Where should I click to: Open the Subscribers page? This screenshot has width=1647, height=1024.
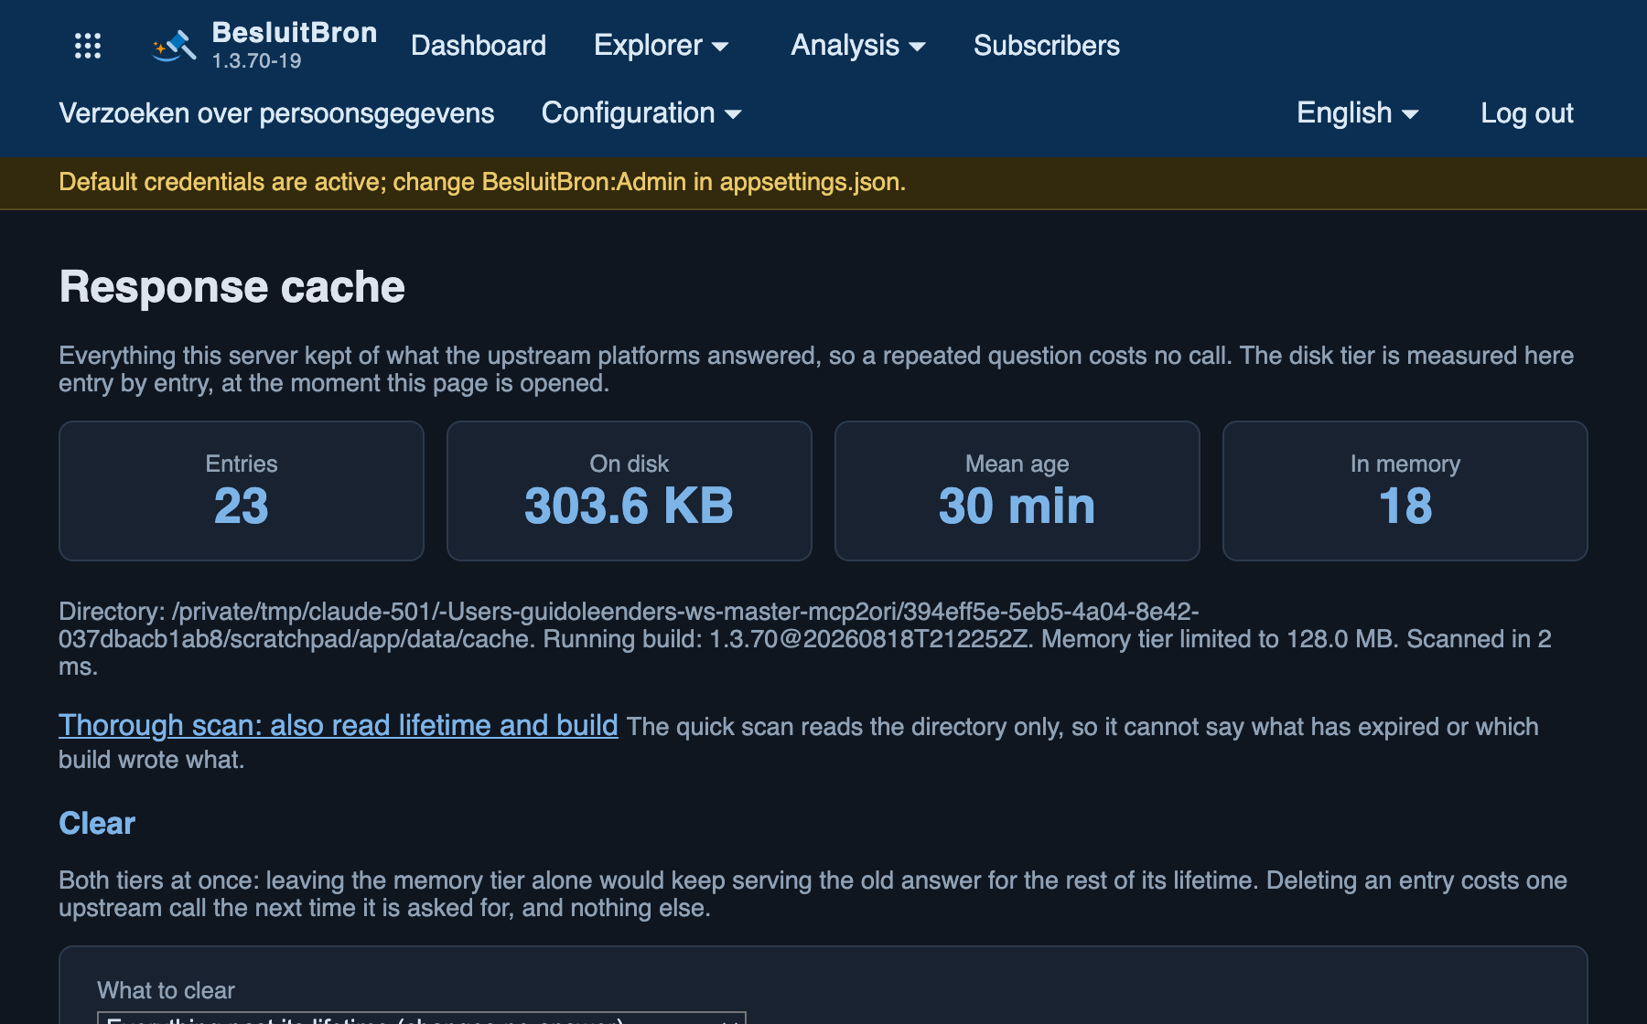1047,46
